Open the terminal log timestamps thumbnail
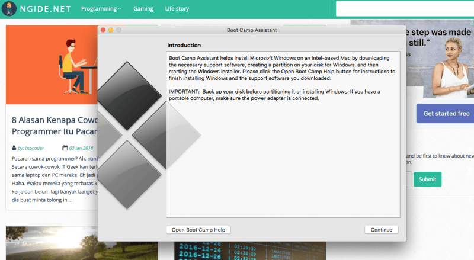474x260 pixels. pyautogui.click(x=249, y=251)
